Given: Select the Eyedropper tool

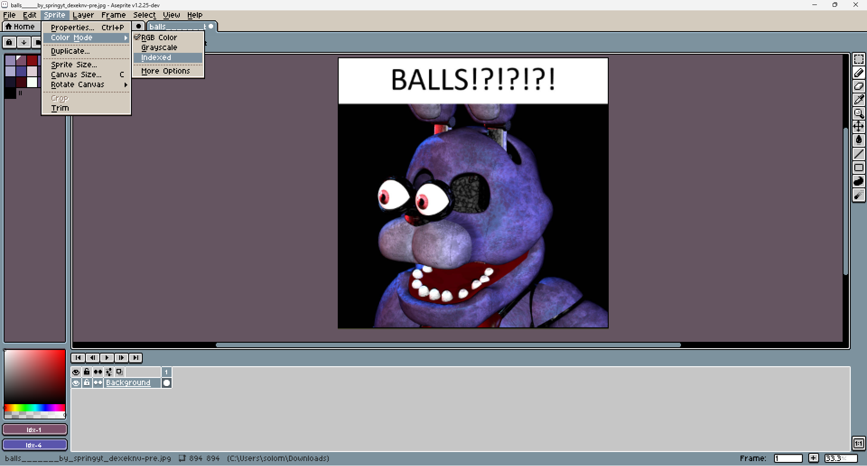Looking at the screenshot, I should [858, 100].
